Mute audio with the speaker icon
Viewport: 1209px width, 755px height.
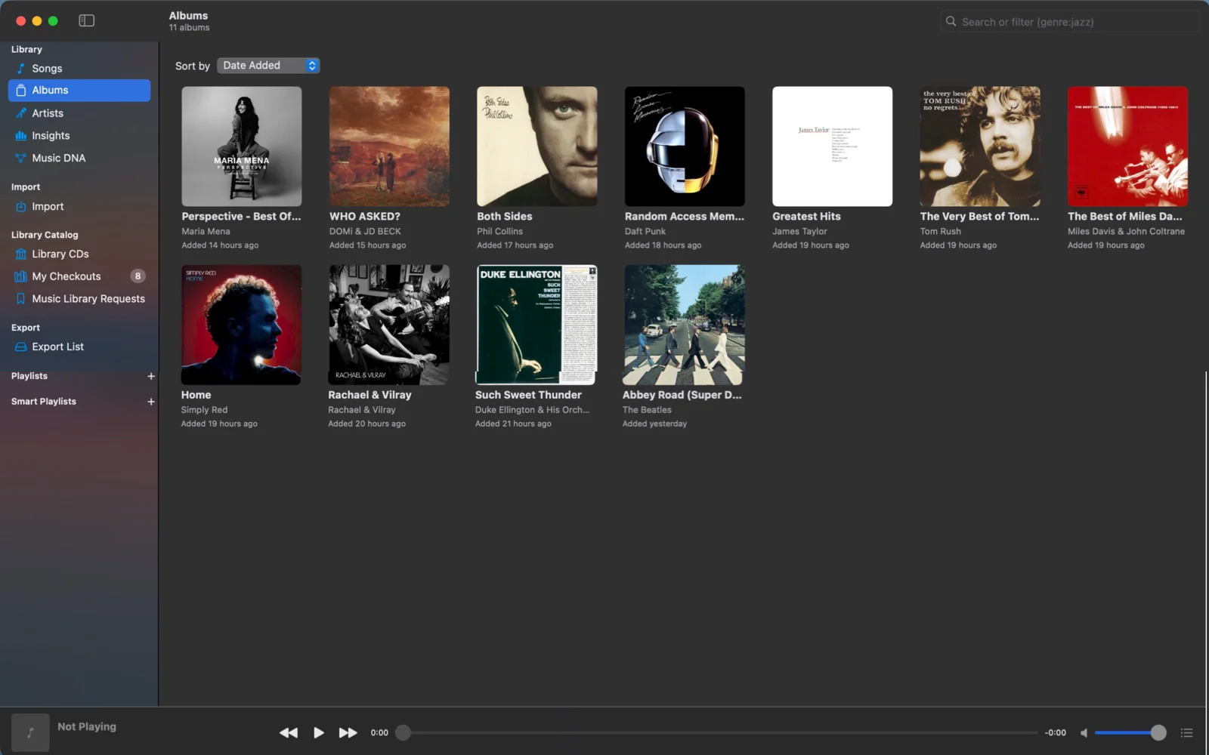tap(1084, 732)
